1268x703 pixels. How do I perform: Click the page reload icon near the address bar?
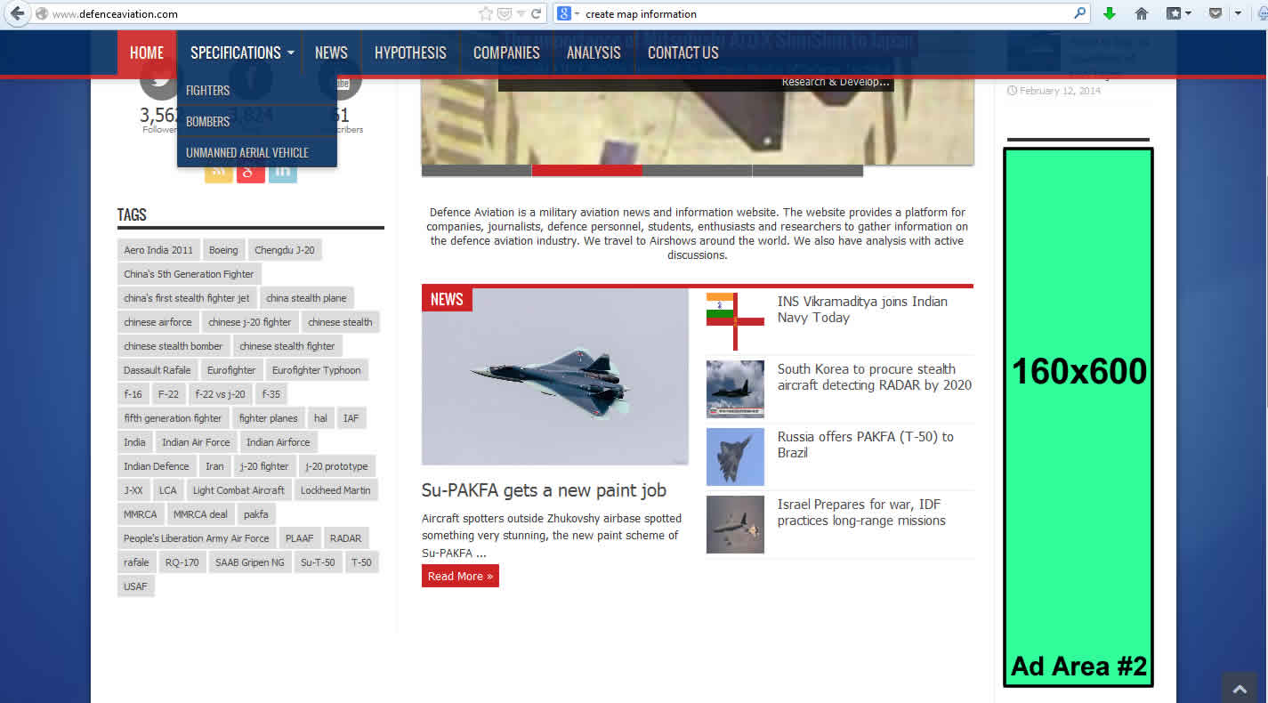click(535, 13)
